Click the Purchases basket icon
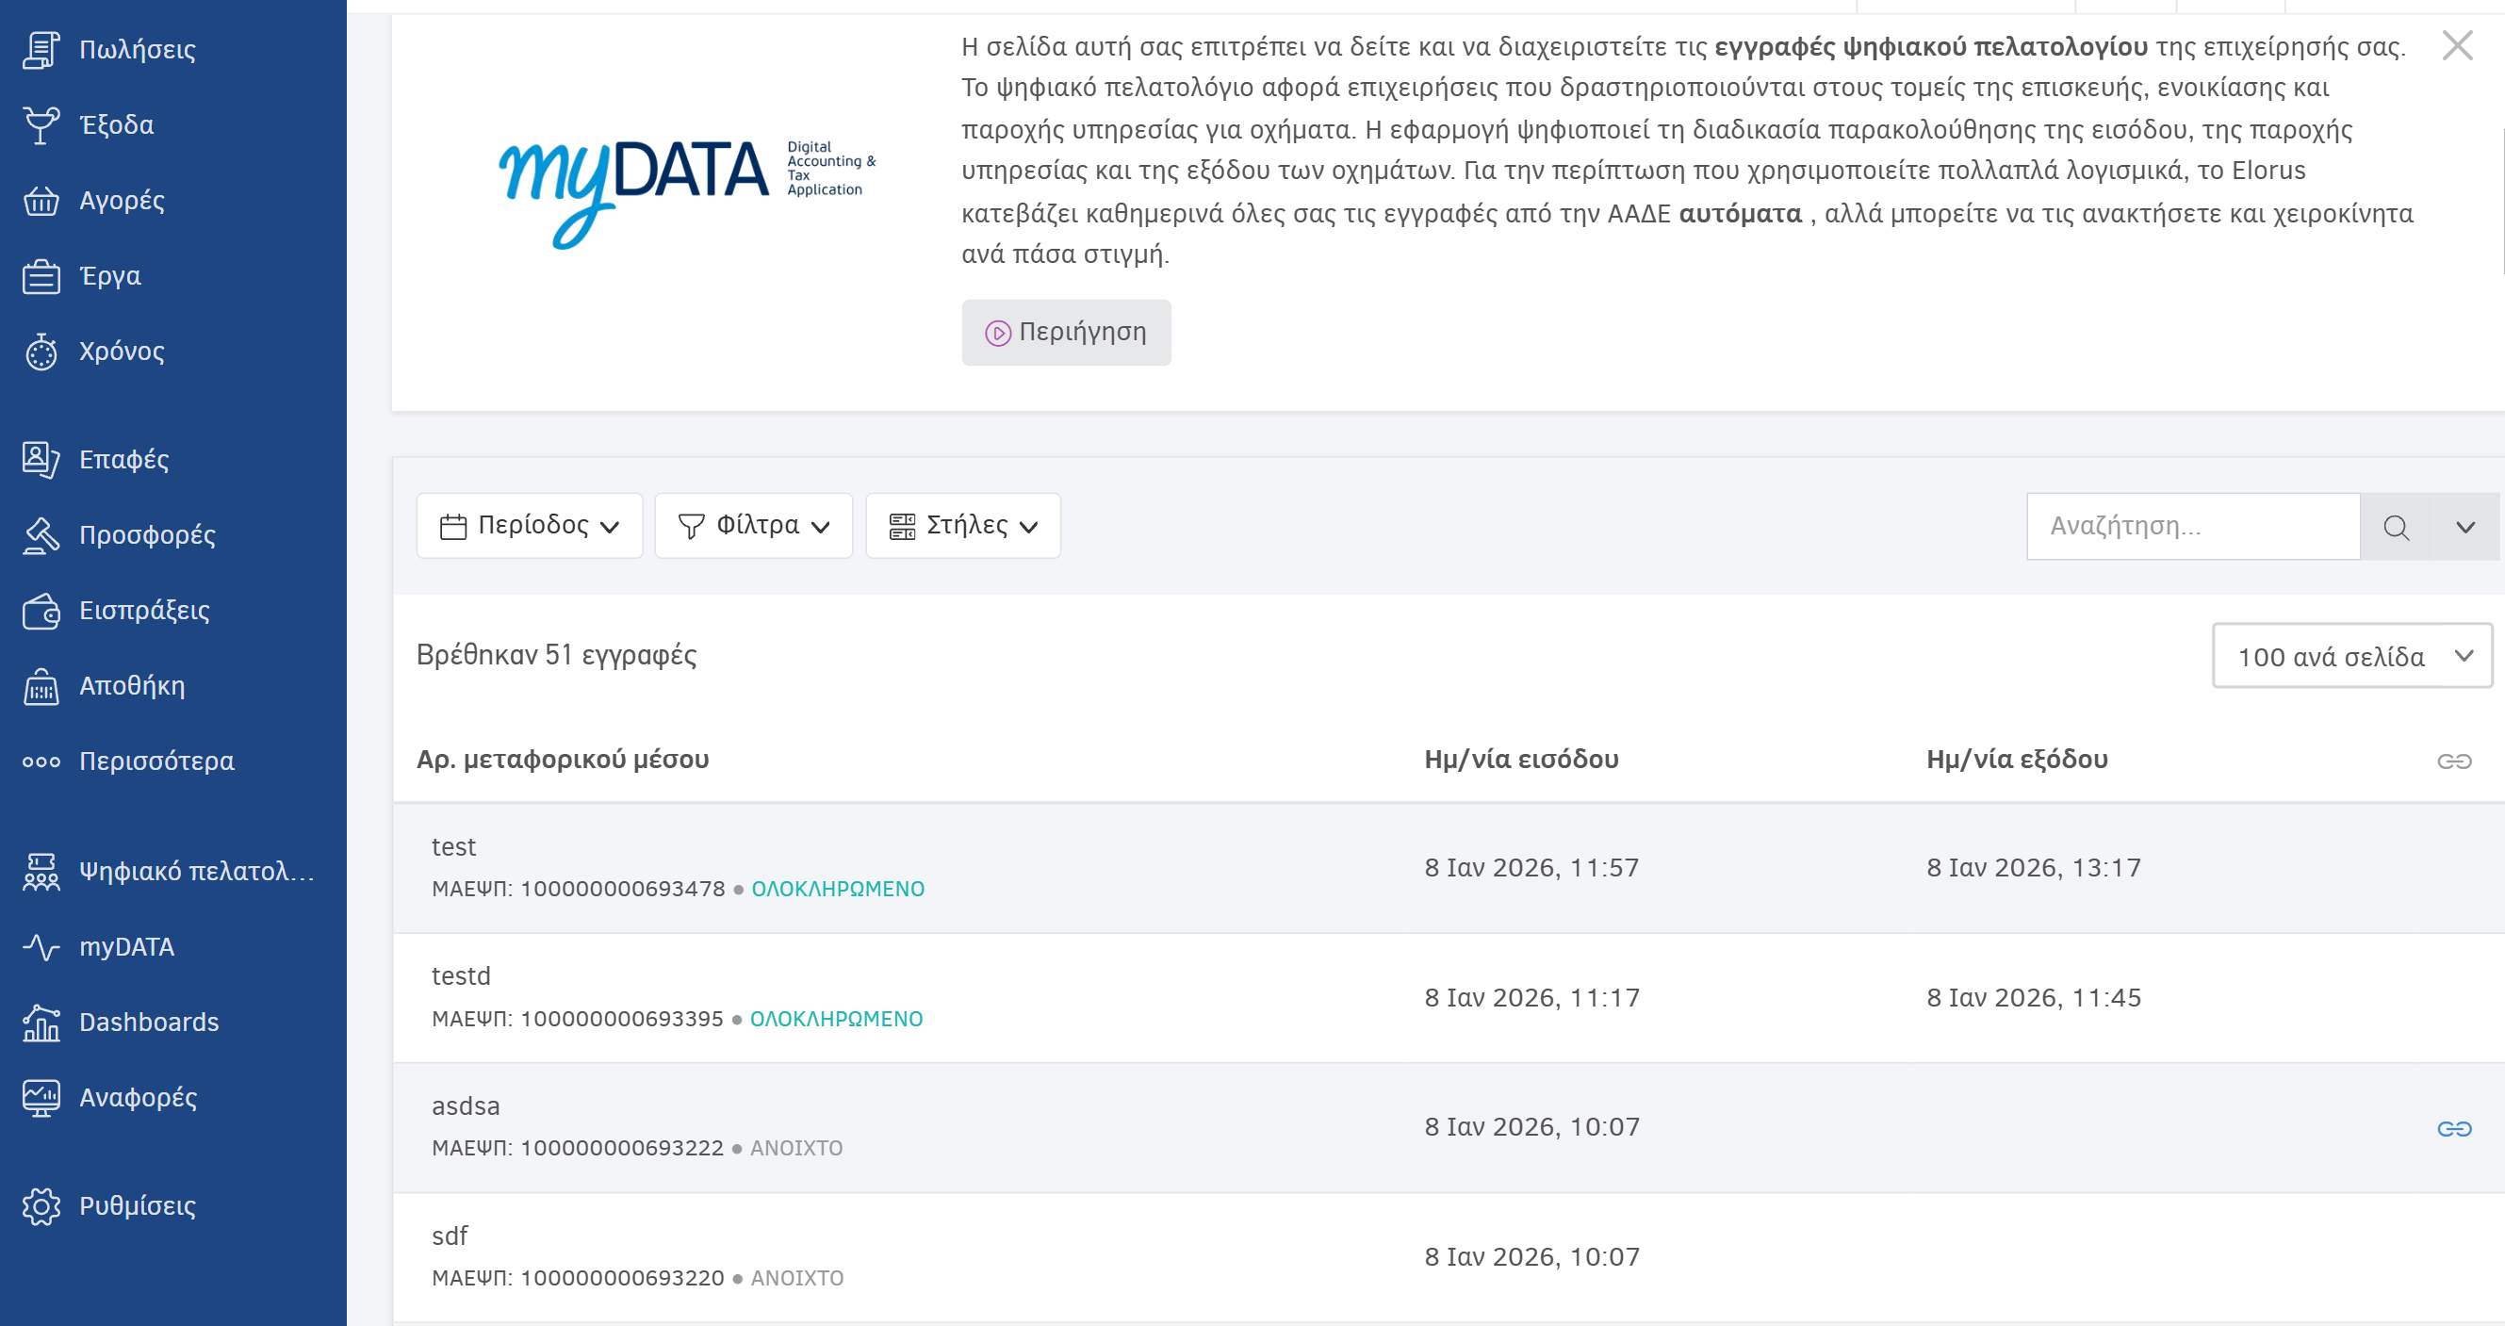The width and height of the screenshot is (2505, 1326). pyautogui.click(x=41, y=202)
